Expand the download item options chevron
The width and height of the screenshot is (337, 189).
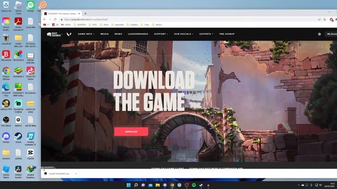point(76,174)
